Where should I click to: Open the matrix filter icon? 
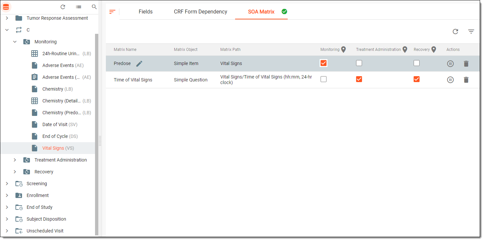coord(471,32)
